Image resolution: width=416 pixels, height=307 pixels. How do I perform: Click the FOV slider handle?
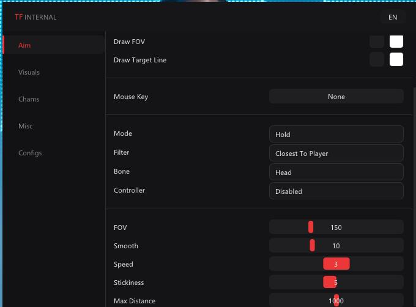coord(311,227)
